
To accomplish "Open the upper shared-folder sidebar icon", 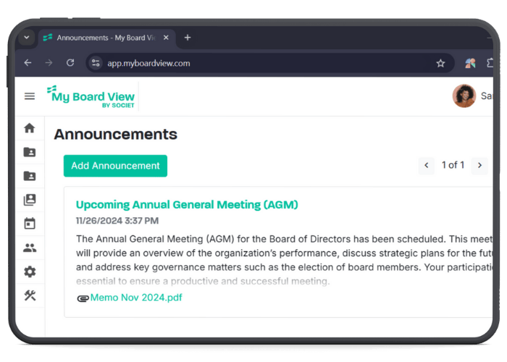I will (30, 152).
